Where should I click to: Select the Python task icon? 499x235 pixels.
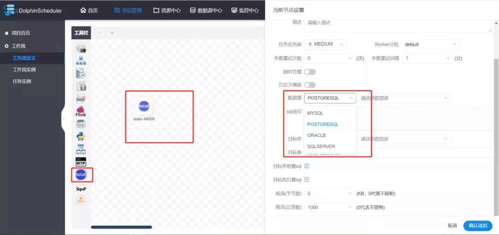[81, 136]
